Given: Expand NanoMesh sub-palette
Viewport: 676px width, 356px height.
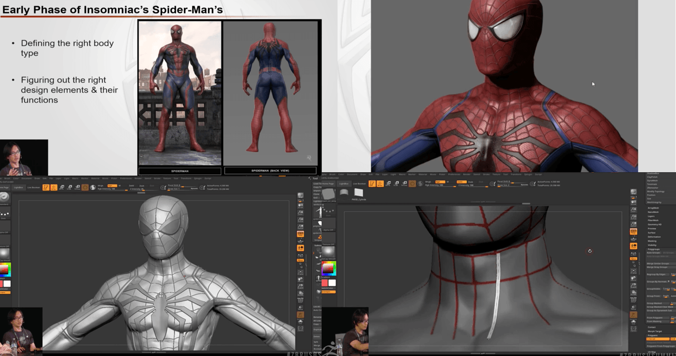Looking at the screenshot, I should (653, 212).
